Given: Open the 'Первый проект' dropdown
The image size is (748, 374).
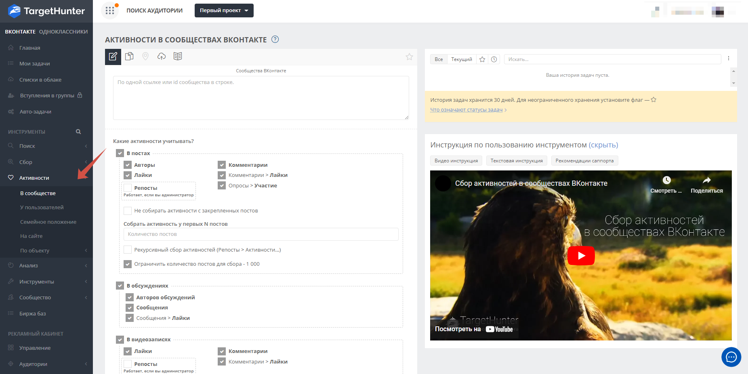Looking at the screenshot, I should click(x=224, y=11).
